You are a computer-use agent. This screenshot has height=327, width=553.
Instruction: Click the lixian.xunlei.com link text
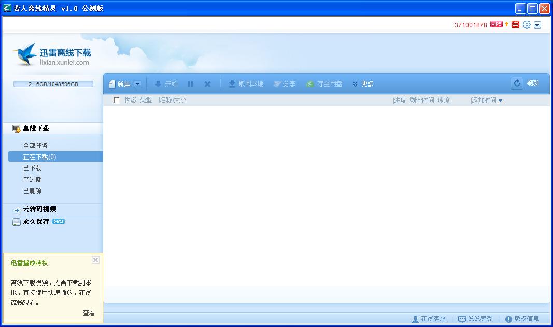coord(64,62)
